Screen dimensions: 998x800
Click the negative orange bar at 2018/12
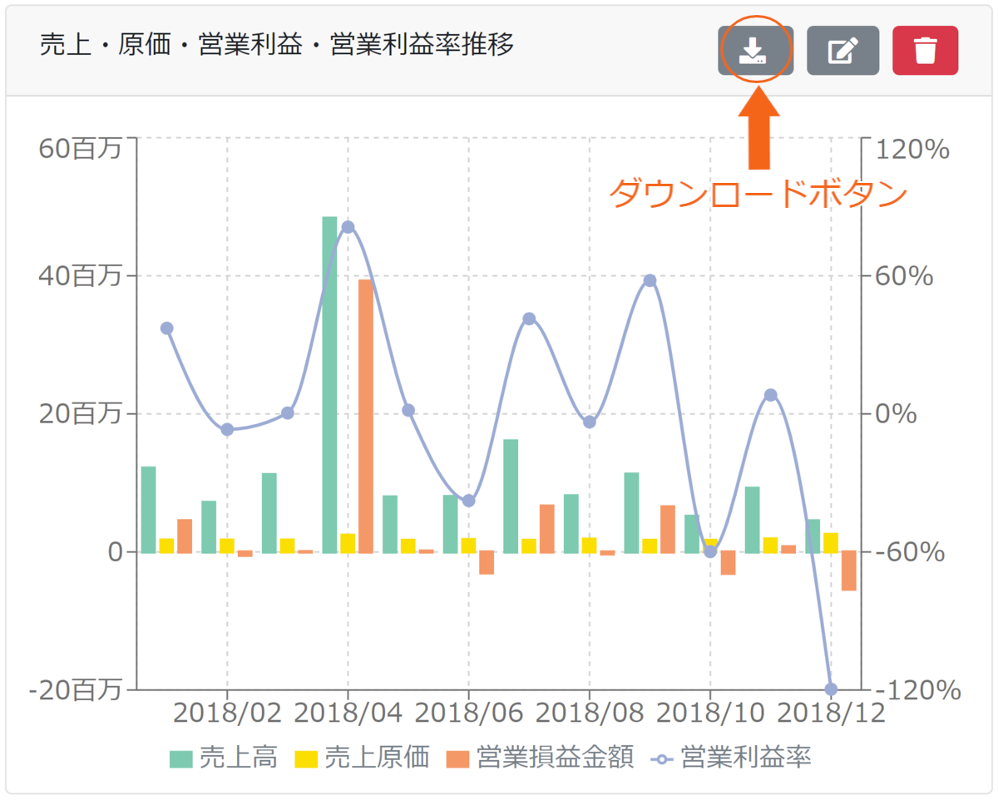point(849,571)
